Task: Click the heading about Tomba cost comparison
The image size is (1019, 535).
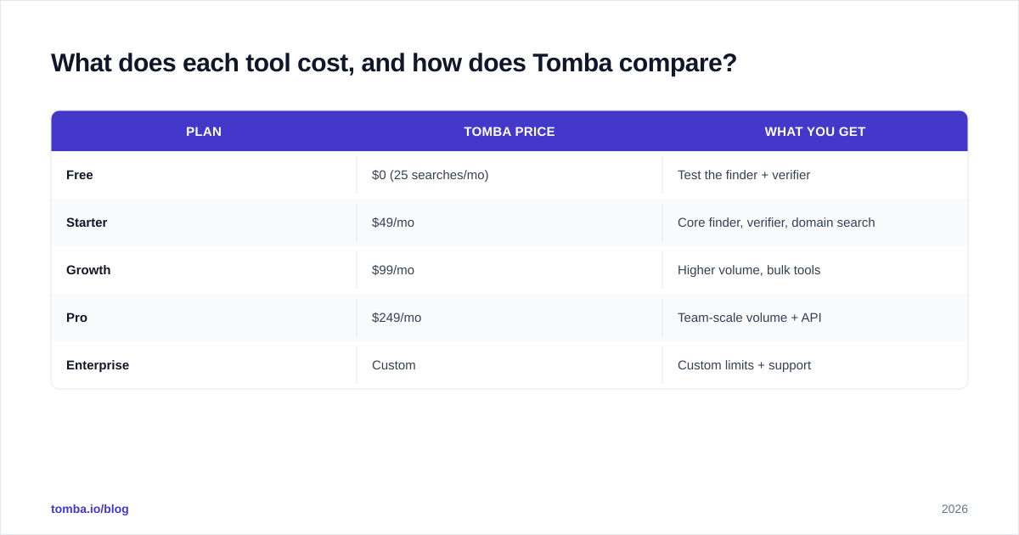Action: [x=394, y=63]
